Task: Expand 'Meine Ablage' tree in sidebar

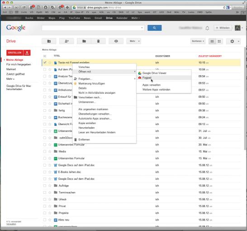Action: (x=4, y=60)
